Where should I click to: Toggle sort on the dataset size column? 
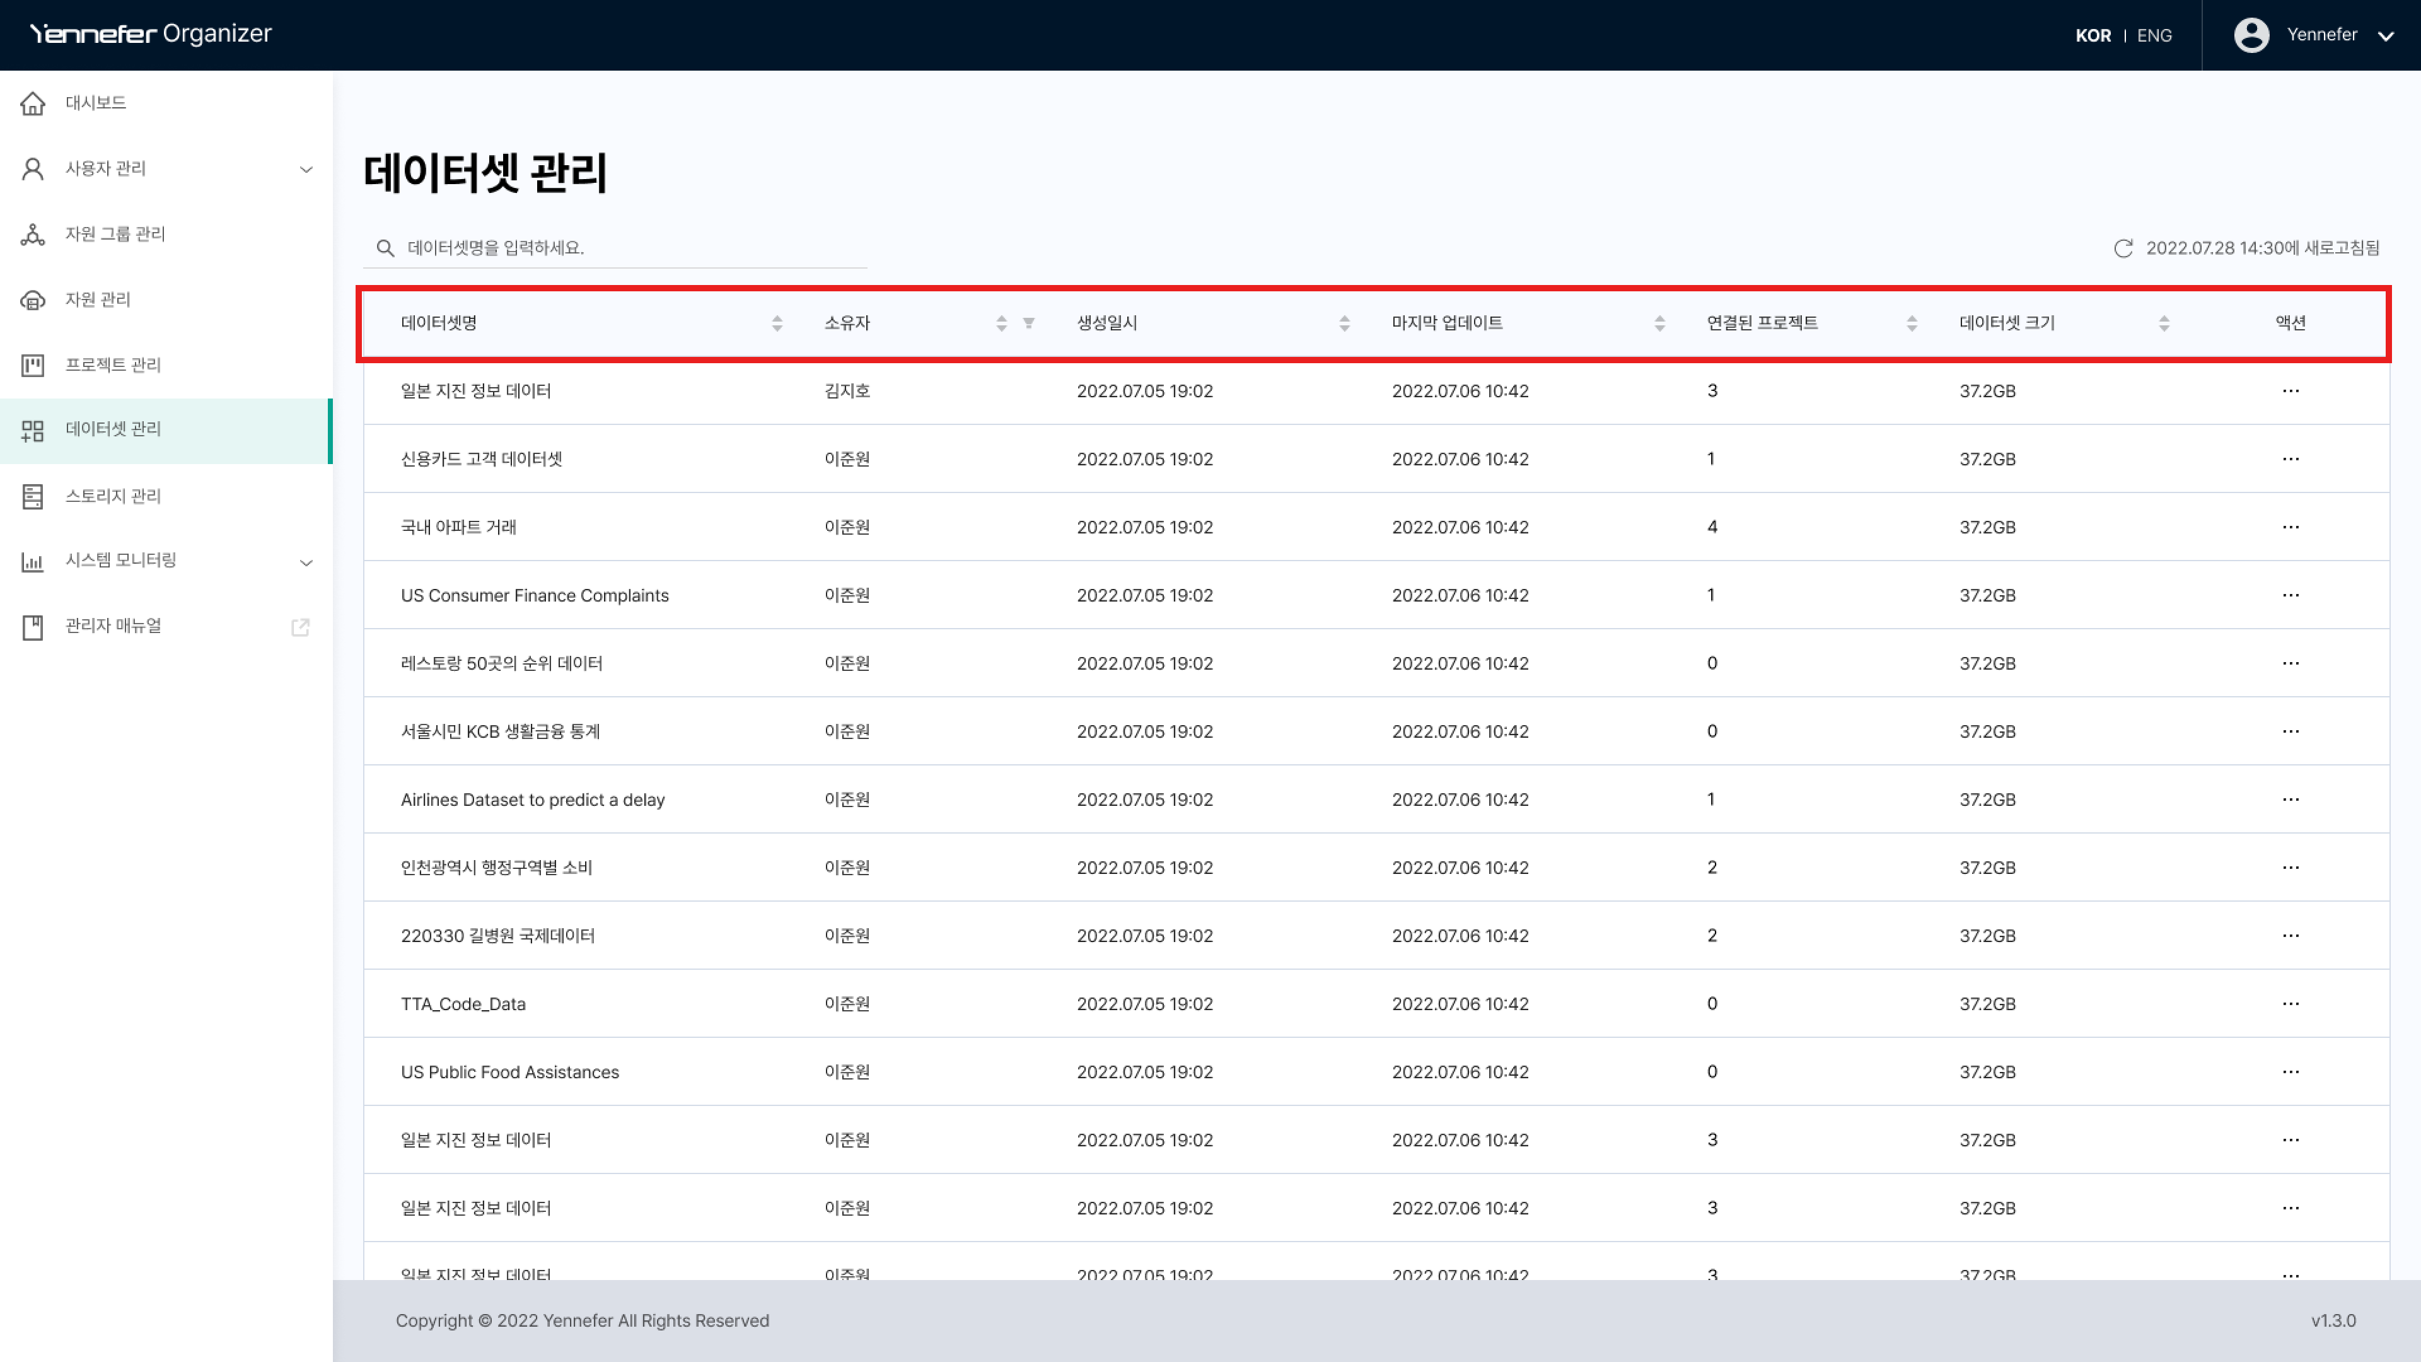tap(2164, 323)
